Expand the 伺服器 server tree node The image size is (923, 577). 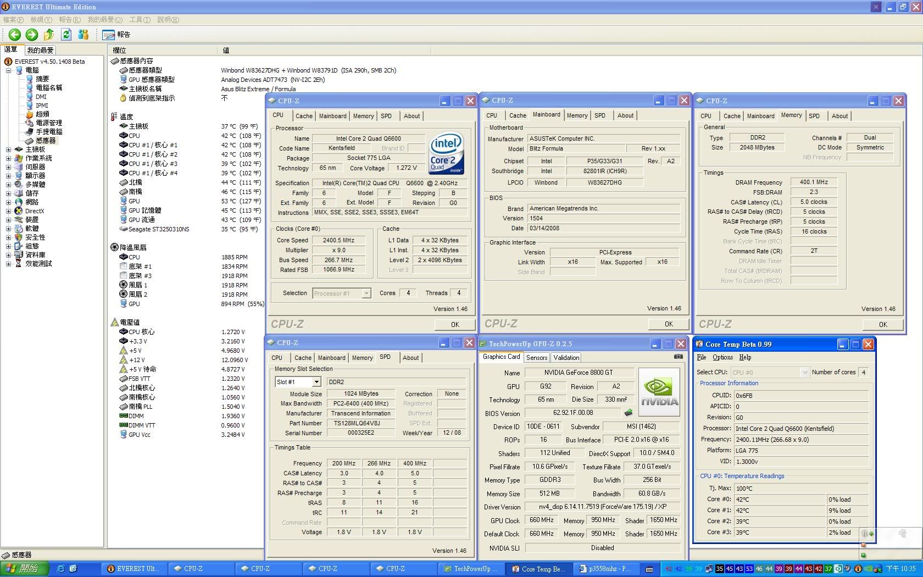click(x=8, y=167)
